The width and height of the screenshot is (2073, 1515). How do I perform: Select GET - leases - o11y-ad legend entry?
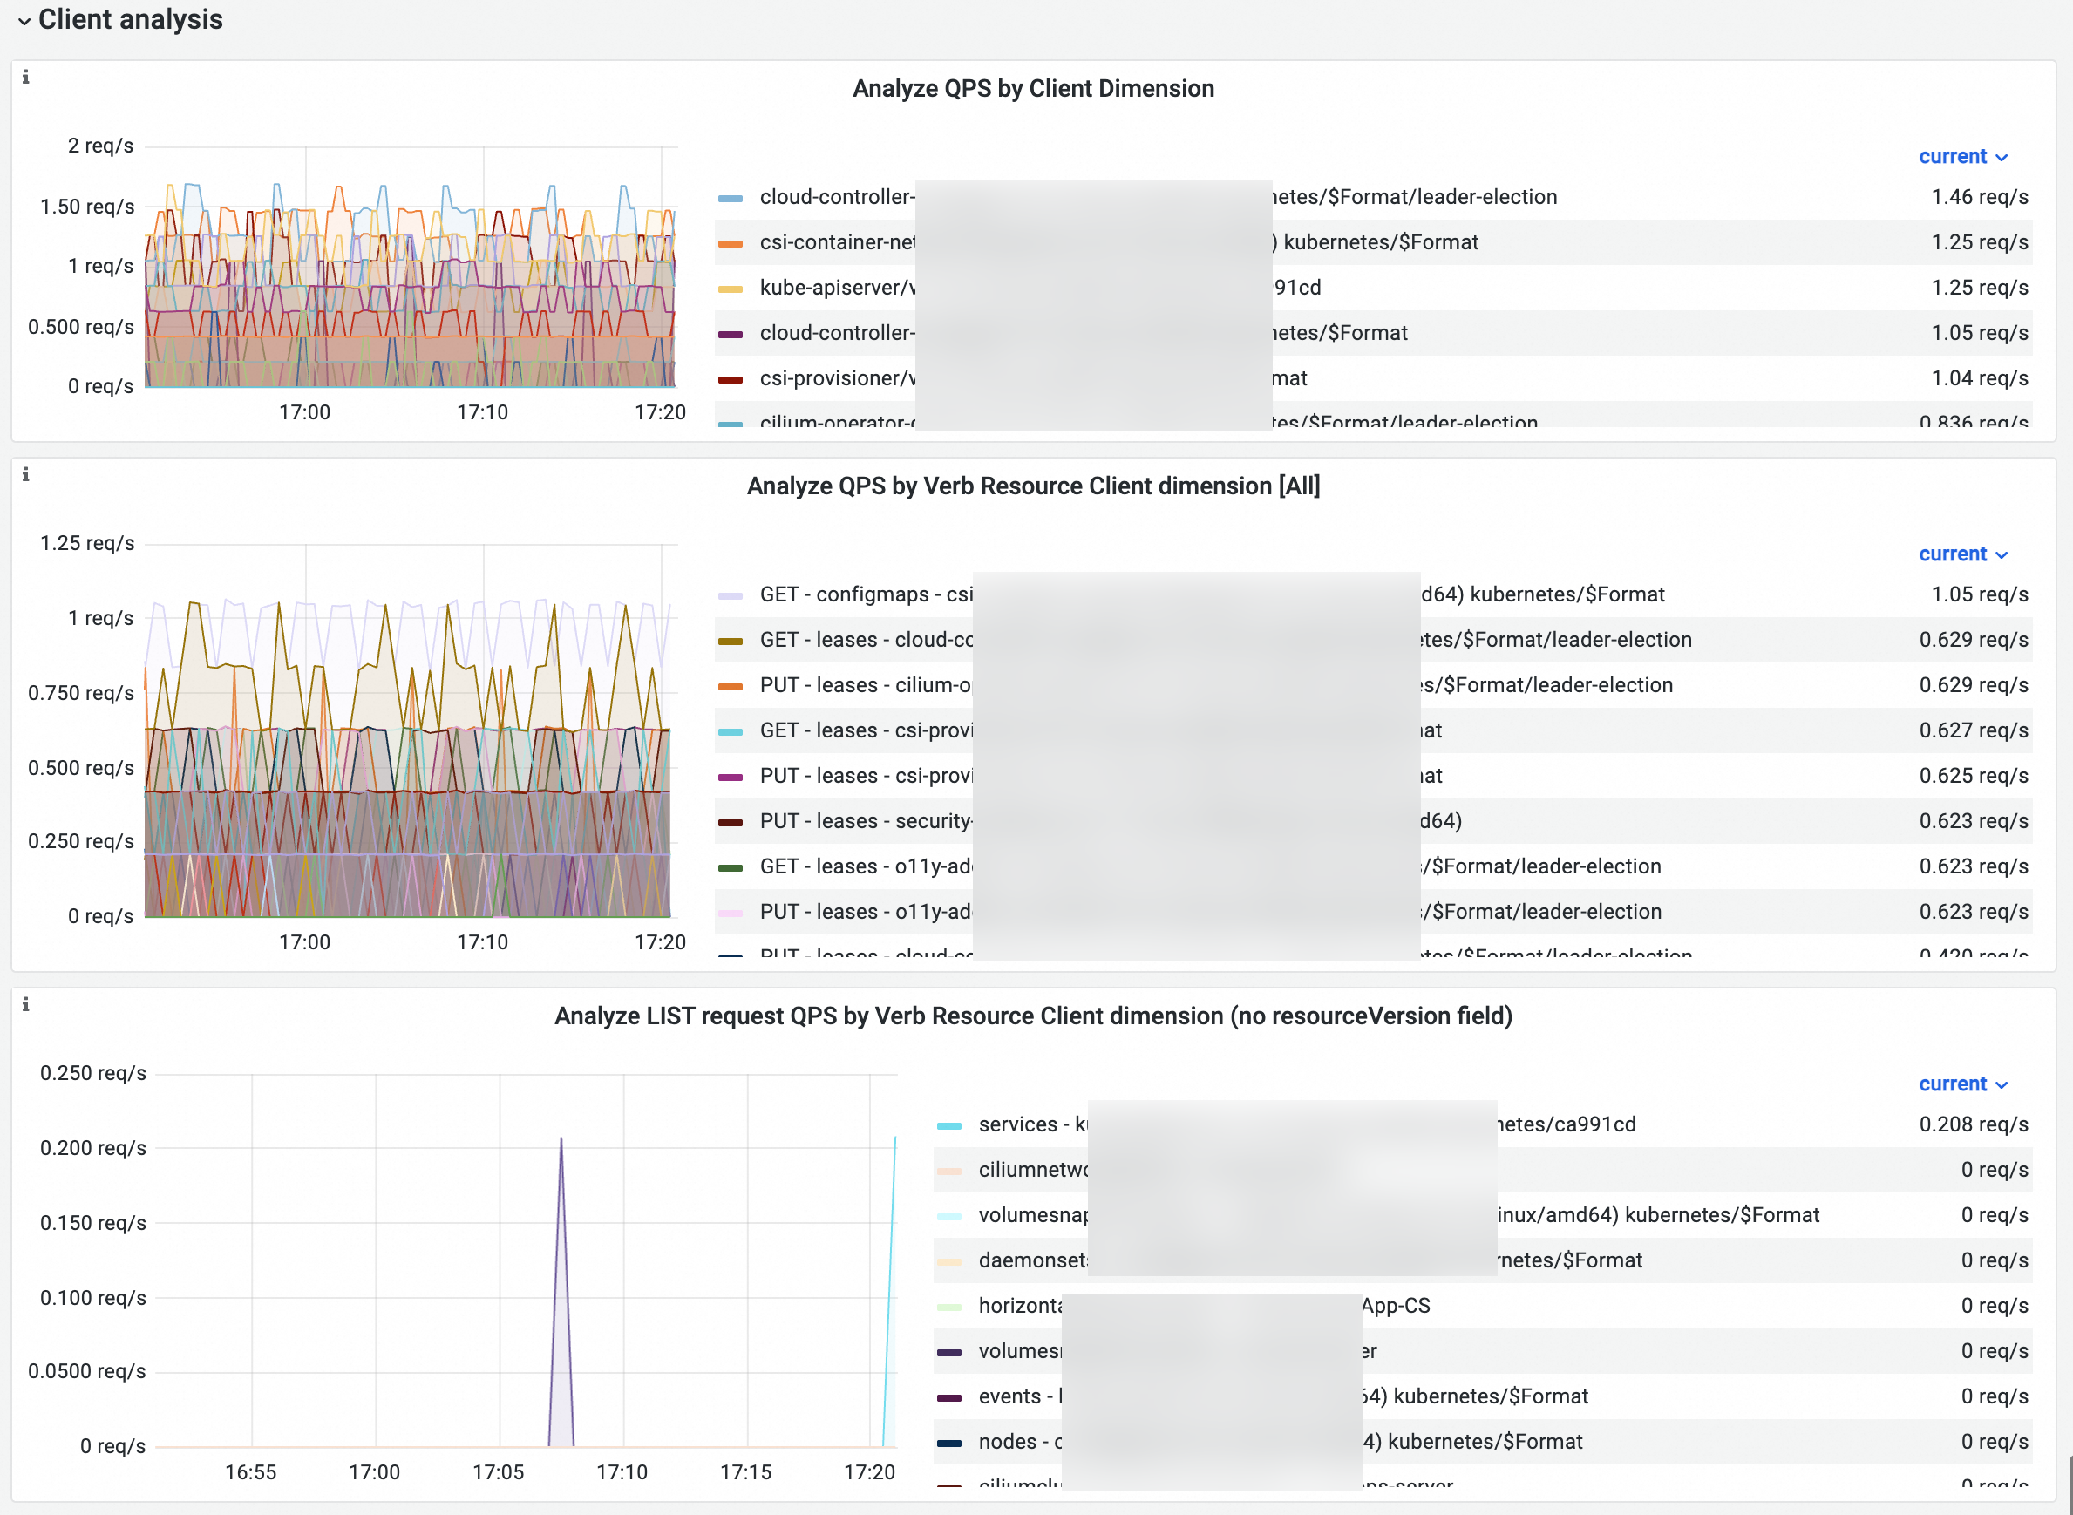coord(865,866)
